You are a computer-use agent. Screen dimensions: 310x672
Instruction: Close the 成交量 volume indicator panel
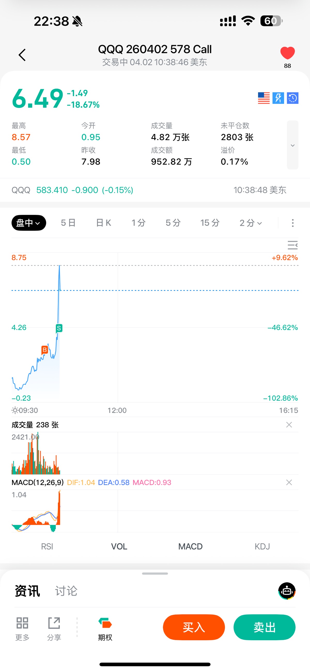point(289,425)
